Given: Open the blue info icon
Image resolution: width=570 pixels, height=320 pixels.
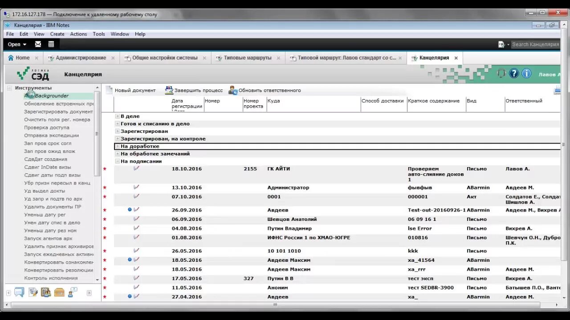Looking at the screenshot, I should click(526, 73).
